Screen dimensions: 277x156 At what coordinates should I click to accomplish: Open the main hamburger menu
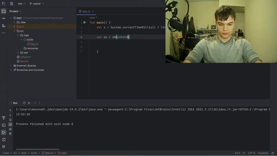pos(12,3)
